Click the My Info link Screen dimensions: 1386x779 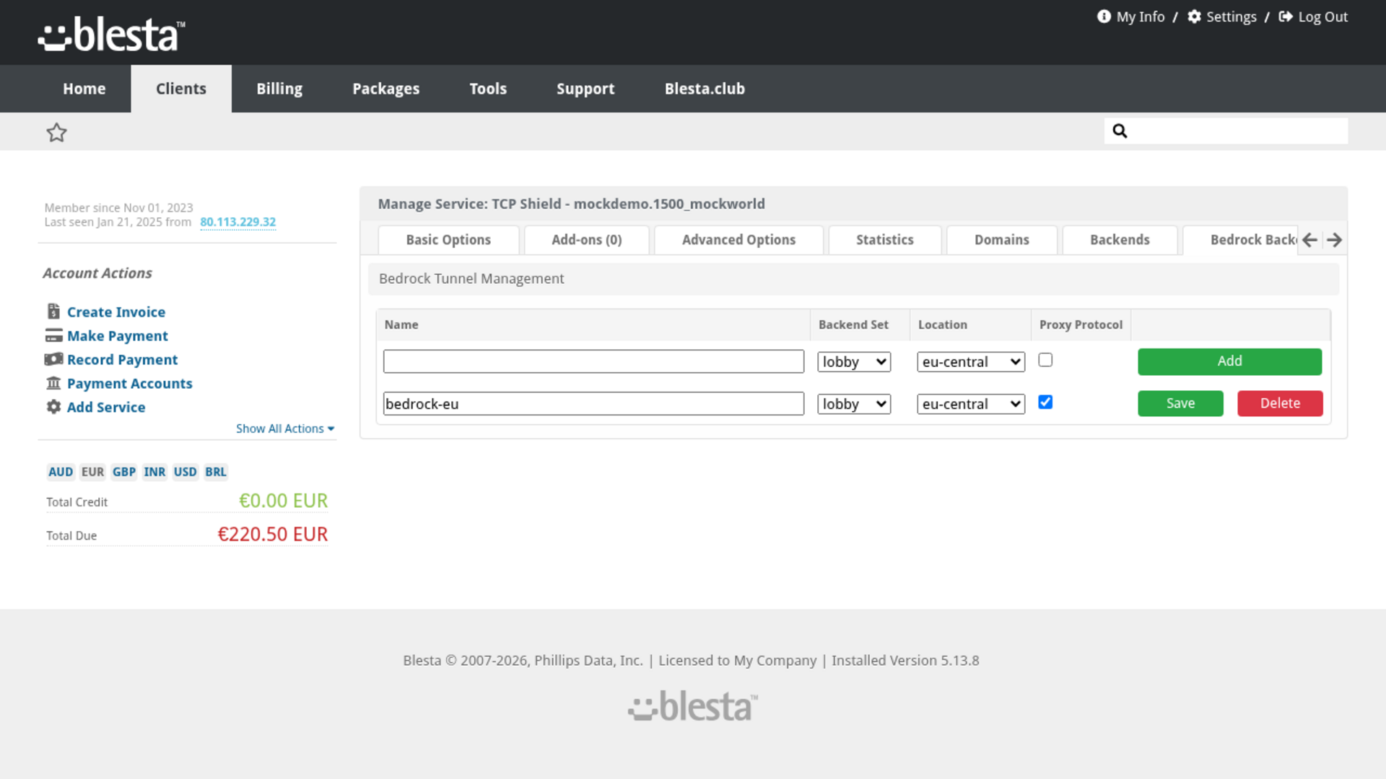click(x=1141, y=17)
